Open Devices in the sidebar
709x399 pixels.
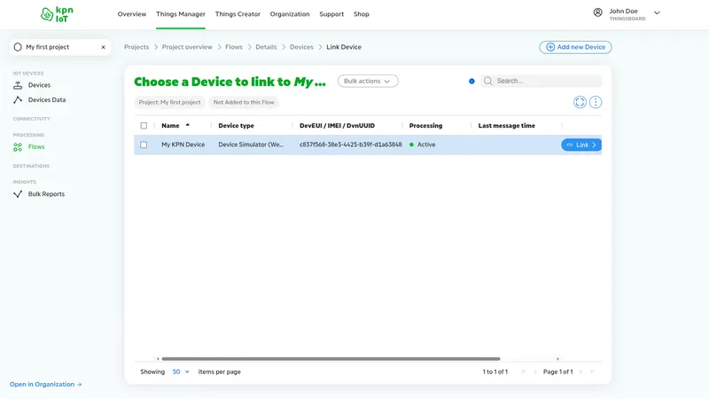(x=39, y=85)
